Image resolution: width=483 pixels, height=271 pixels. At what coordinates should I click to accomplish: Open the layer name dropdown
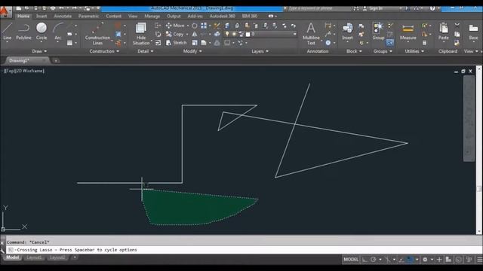click(294, 34)
